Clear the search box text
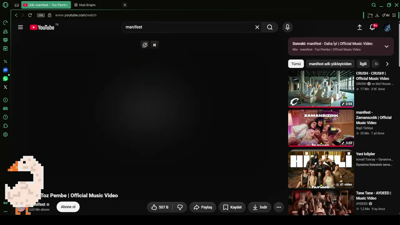This screenshot has width=400, height=225. coord(257,27)
